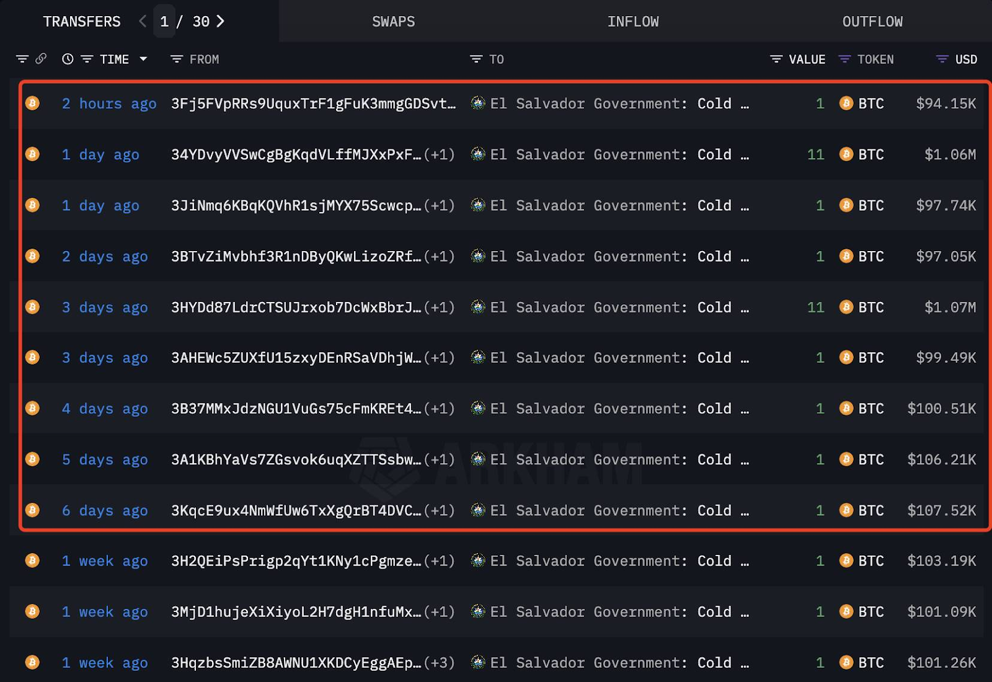Switch to the SWAPS tab
The width and height of the screenshot is (992, 682).
[393, 22]
